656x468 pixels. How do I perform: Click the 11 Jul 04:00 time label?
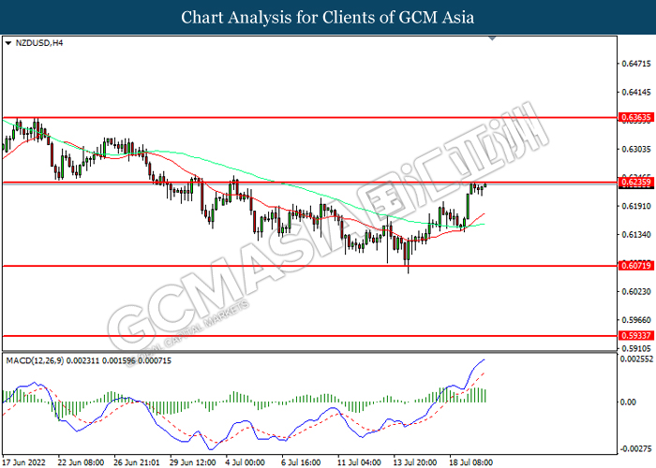361,462
